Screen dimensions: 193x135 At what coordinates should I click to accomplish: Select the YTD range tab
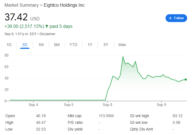tap(73, 45)
